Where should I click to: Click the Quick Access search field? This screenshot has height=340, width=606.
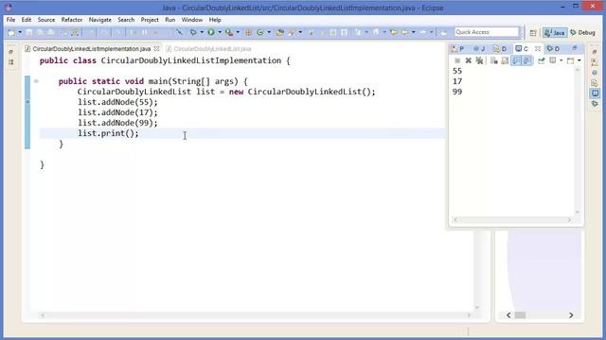487,32
